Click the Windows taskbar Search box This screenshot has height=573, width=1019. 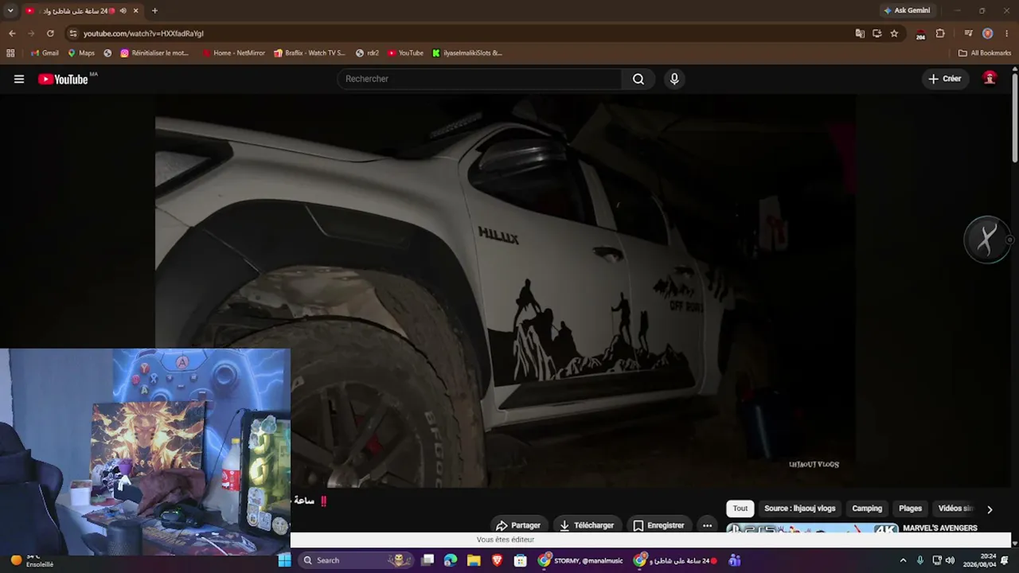357,560
